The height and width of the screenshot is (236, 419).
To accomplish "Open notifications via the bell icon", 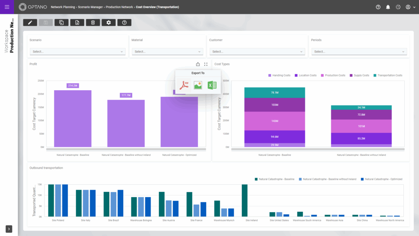I will point(387,7).
